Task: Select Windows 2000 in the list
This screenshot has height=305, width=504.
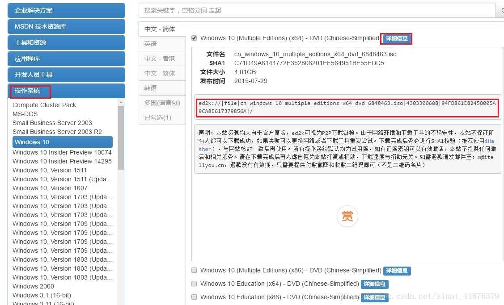Action: tap(33, 286)
